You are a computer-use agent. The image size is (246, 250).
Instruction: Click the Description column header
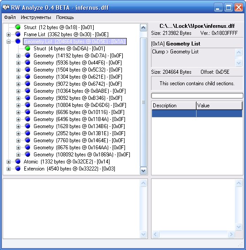[x=174, y=106]
